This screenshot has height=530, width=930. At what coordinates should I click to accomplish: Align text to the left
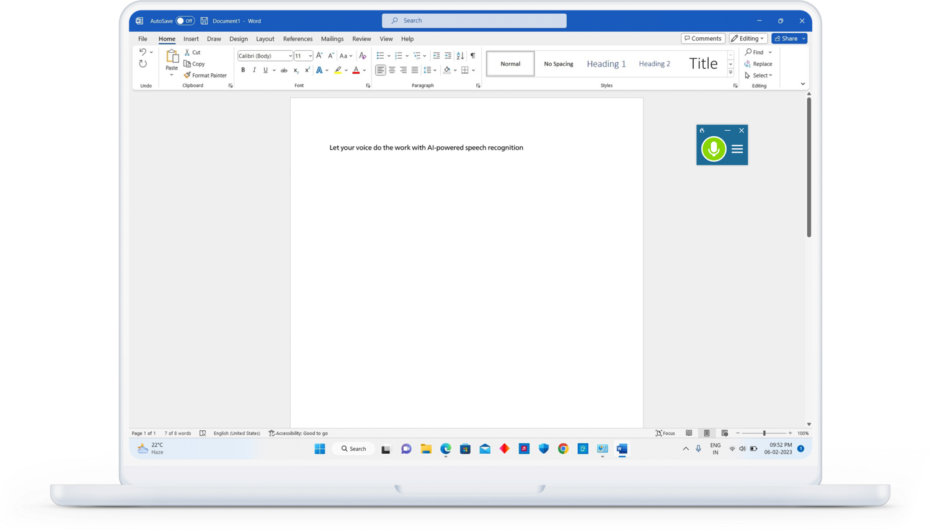380,70
